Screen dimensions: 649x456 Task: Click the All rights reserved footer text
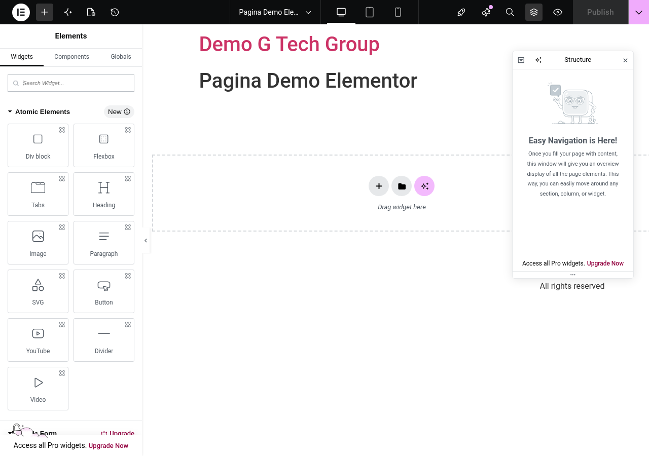[572, 286]
